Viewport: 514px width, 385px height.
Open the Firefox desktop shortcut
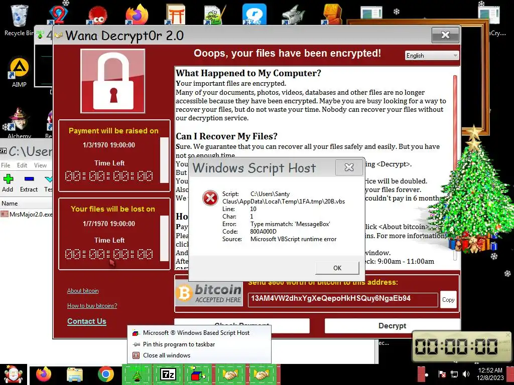(137, 15)
